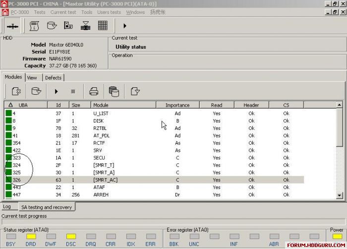This screenshot has height=249, width=347.
Task: Open the PC-3000 menu
Action: point(20,12)
